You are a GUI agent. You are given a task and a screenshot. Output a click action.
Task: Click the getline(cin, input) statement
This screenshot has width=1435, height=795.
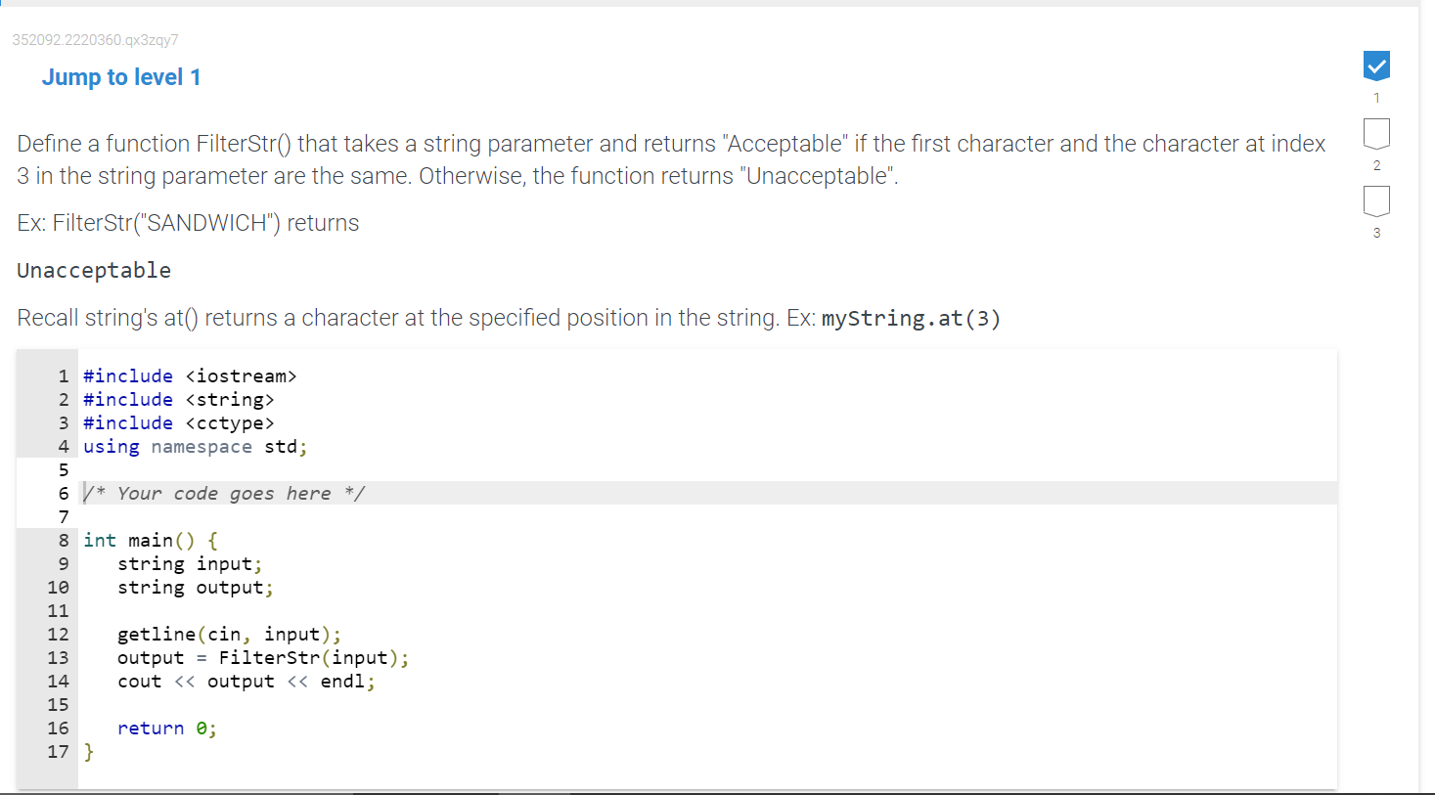[229, 634]
